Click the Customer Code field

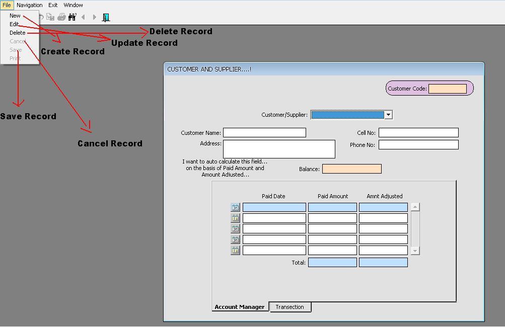[447, 89]
